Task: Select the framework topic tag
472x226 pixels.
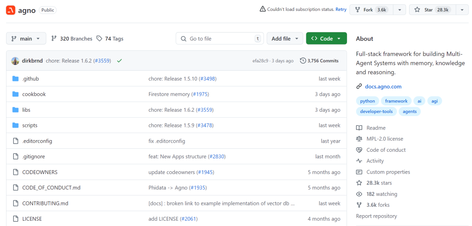Action: click(x=396, y=101)
